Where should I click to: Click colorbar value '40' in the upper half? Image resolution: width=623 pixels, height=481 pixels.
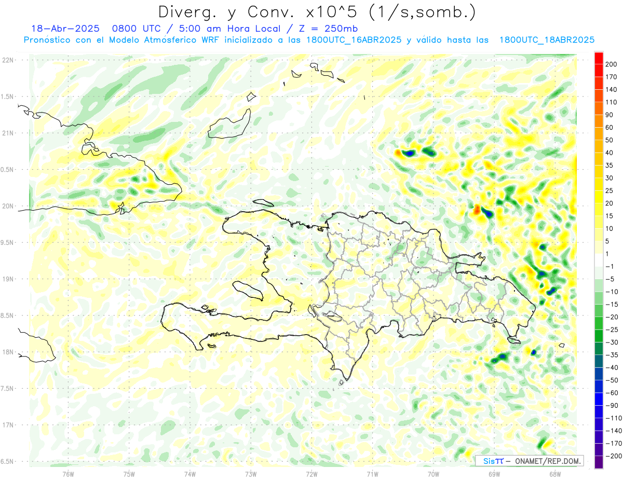point(610,153)
